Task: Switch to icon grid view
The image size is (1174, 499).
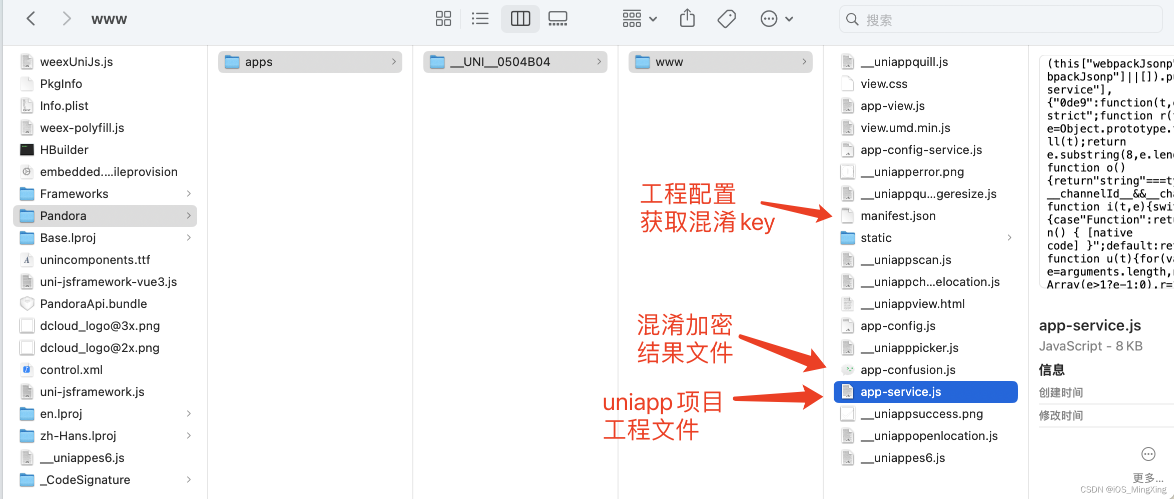Action: 443,19
